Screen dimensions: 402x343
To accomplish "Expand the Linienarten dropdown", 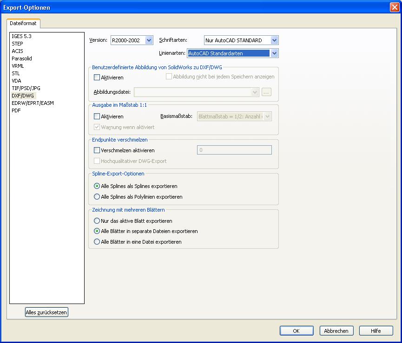I will click(233, 53).
